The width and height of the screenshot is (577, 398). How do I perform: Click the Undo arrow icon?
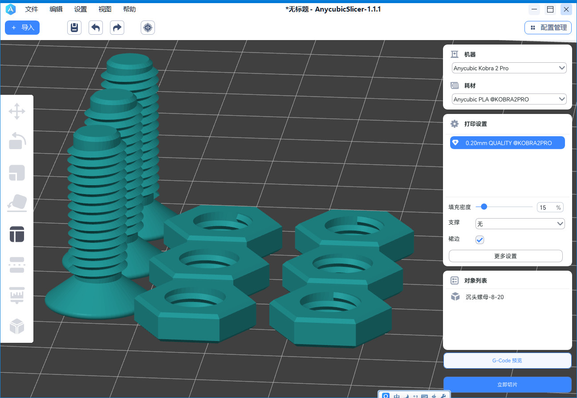pos(96,28)
